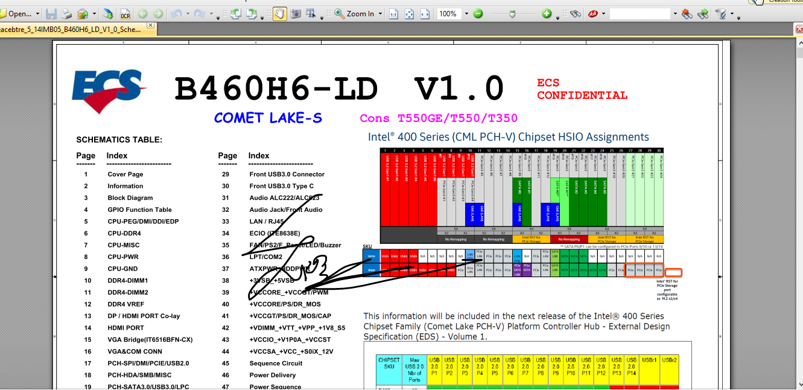Click the 'Front USB3.0 Connector' entry

click(x=287, y=174)
